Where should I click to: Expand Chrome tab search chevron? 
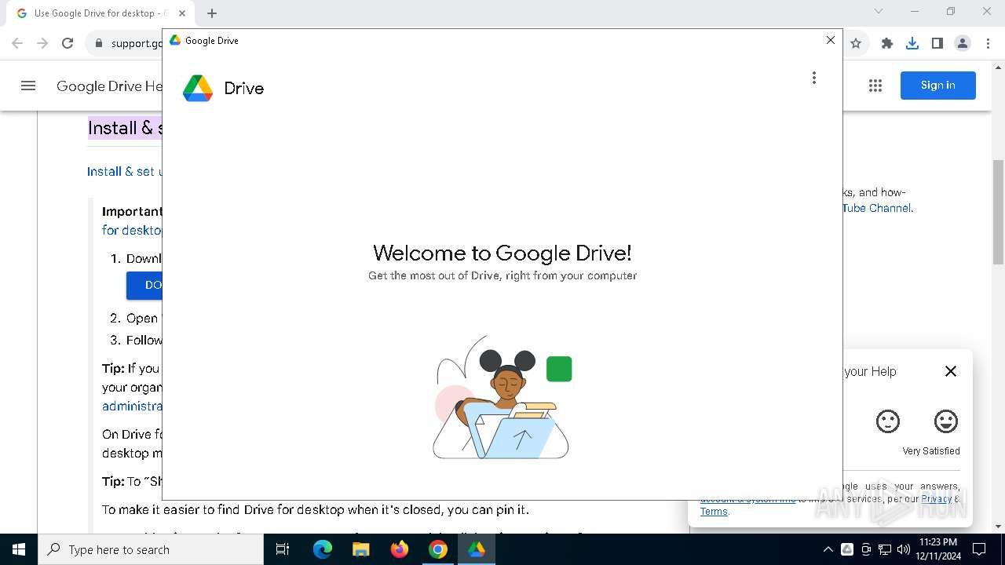coord(879,11)
